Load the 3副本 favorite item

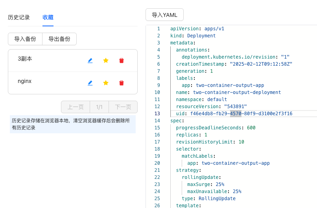25,59
